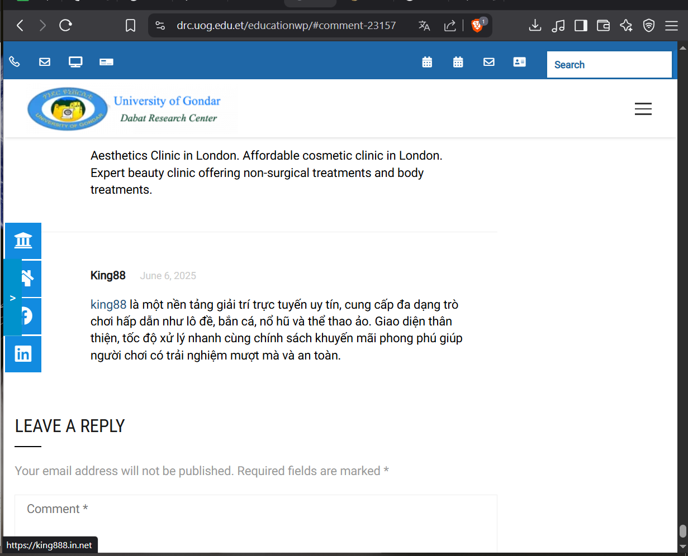Image resolution: width=688 pixels, height=556 pixels.
Task: Open the King88 comment author name
Action: (x=108, y=275)
